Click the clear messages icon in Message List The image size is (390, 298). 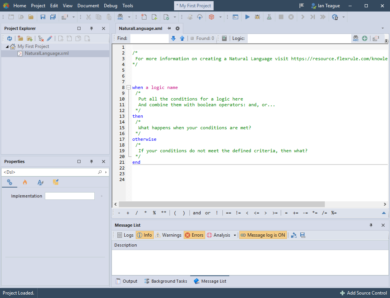coord(294,235)
